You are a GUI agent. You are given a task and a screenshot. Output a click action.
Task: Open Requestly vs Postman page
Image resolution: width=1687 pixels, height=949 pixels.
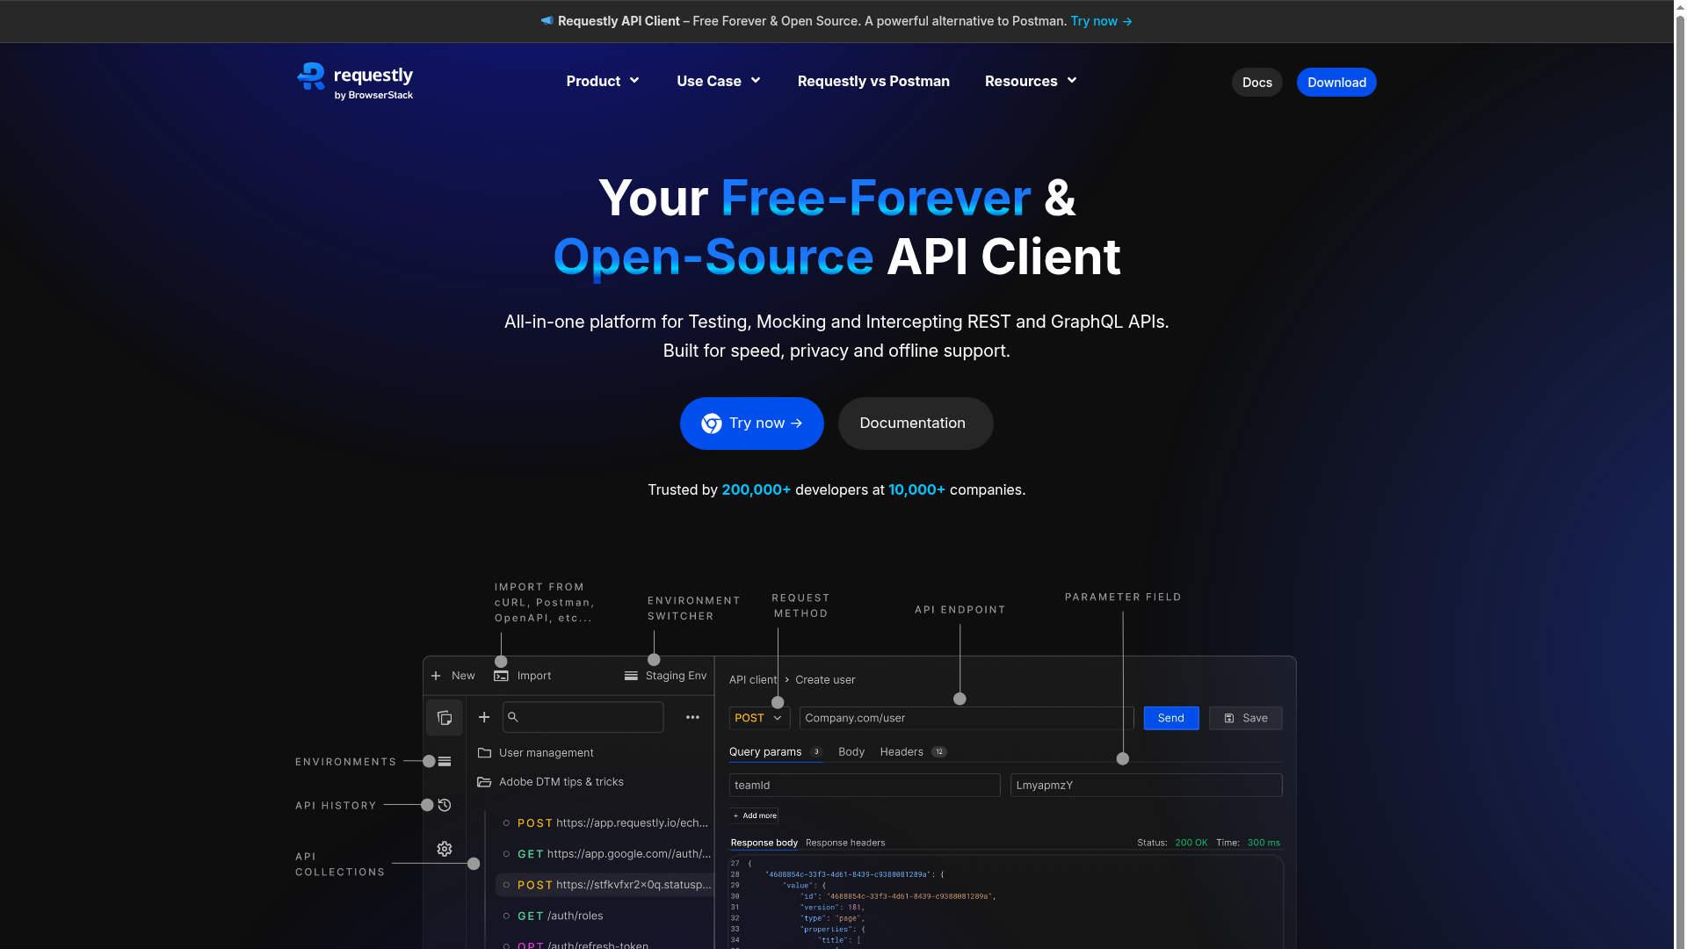coord(873,81)
